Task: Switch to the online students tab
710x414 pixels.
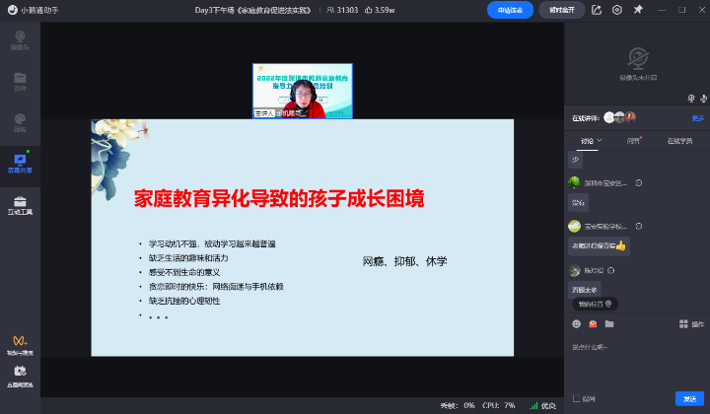Action: coord(679,141)
